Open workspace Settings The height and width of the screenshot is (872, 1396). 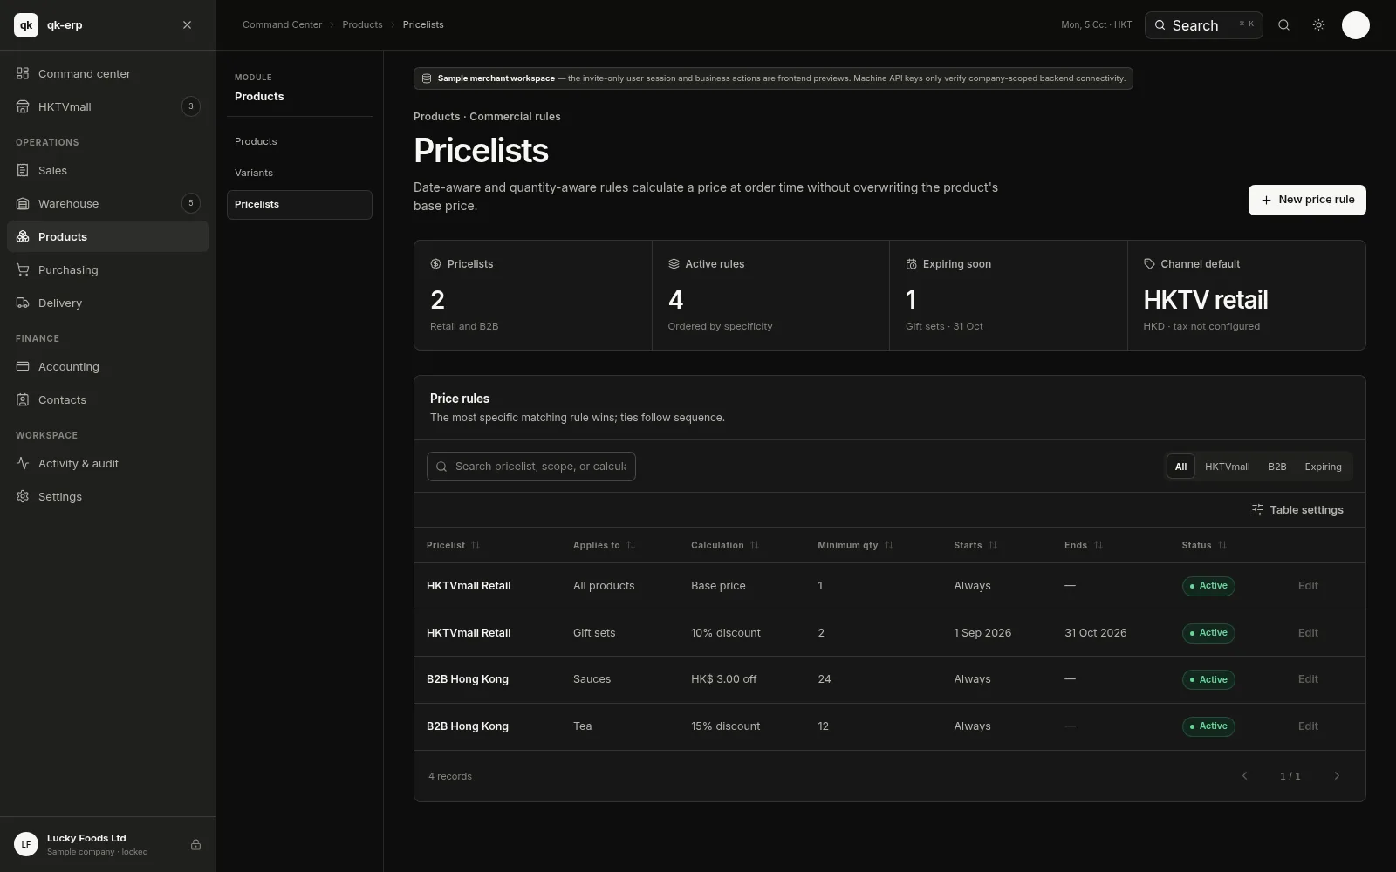click(107, 496)
